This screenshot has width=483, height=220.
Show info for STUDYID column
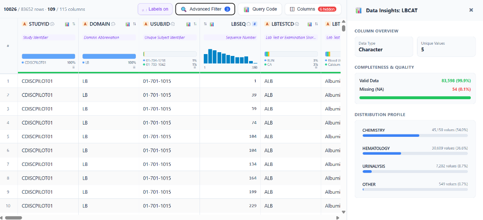pos(52,24)
